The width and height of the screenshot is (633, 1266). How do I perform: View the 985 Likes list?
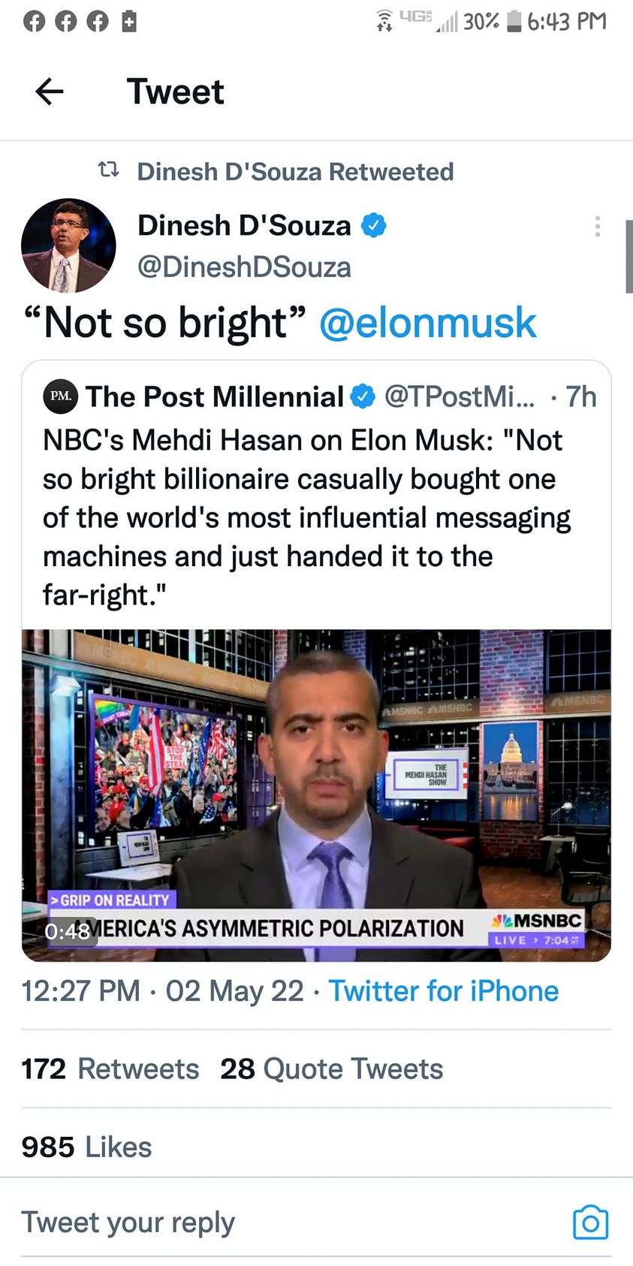coord(86,1147)
